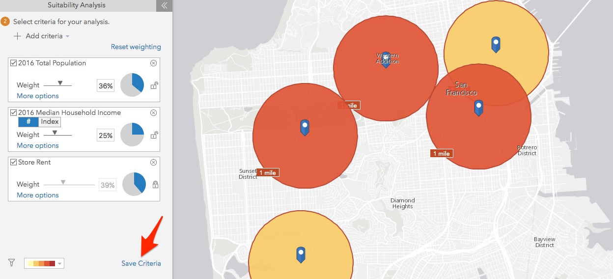Click the Median Household Income pie chart
The image size is (613, 279).
pyautogui.click(x=132, y=135)
